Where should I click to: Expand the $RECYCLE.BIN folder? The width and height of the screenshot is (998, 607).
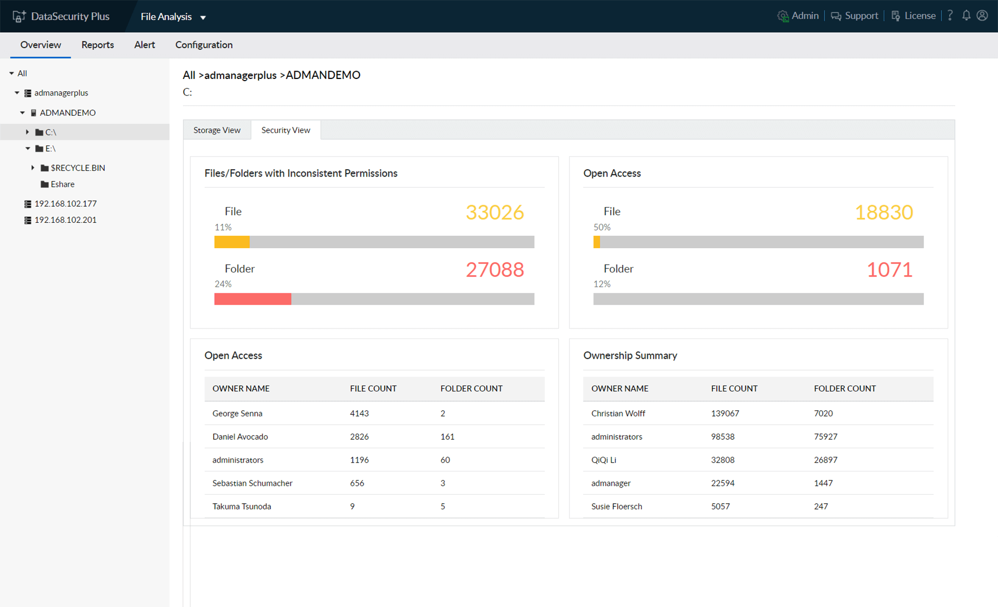click(33, 168)
